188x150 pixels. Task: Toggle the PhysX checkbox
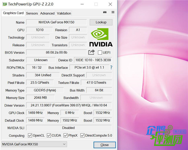[66, 135]
